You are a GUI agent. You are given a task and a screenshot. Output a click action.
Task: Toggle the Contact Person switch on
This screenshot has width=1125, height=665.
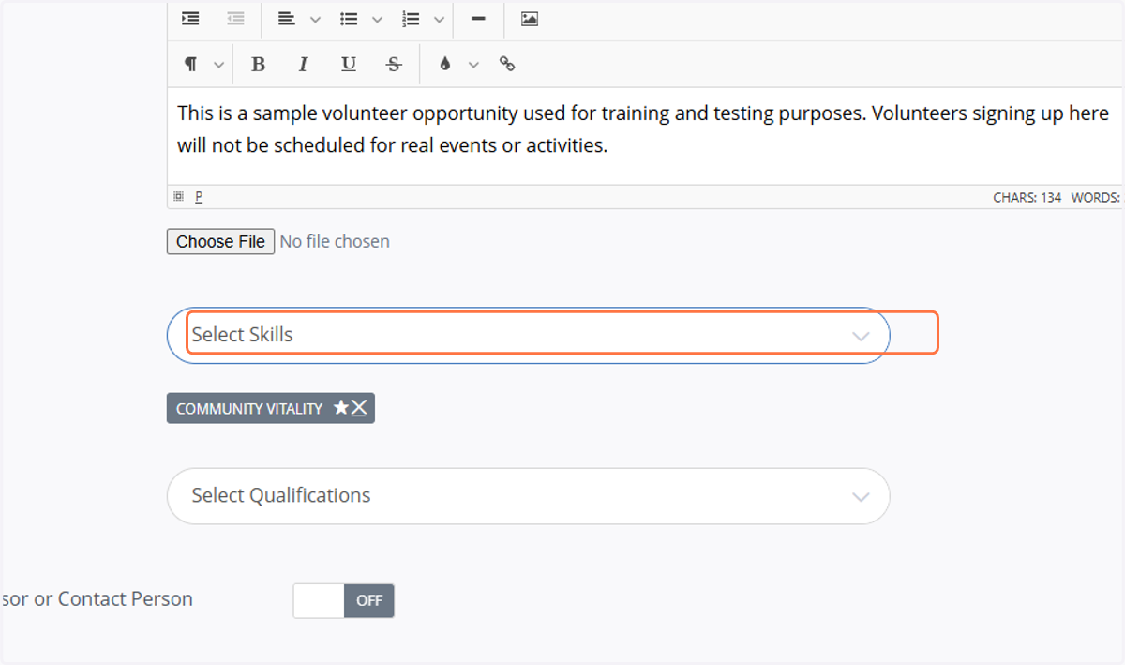coord(344,600)
